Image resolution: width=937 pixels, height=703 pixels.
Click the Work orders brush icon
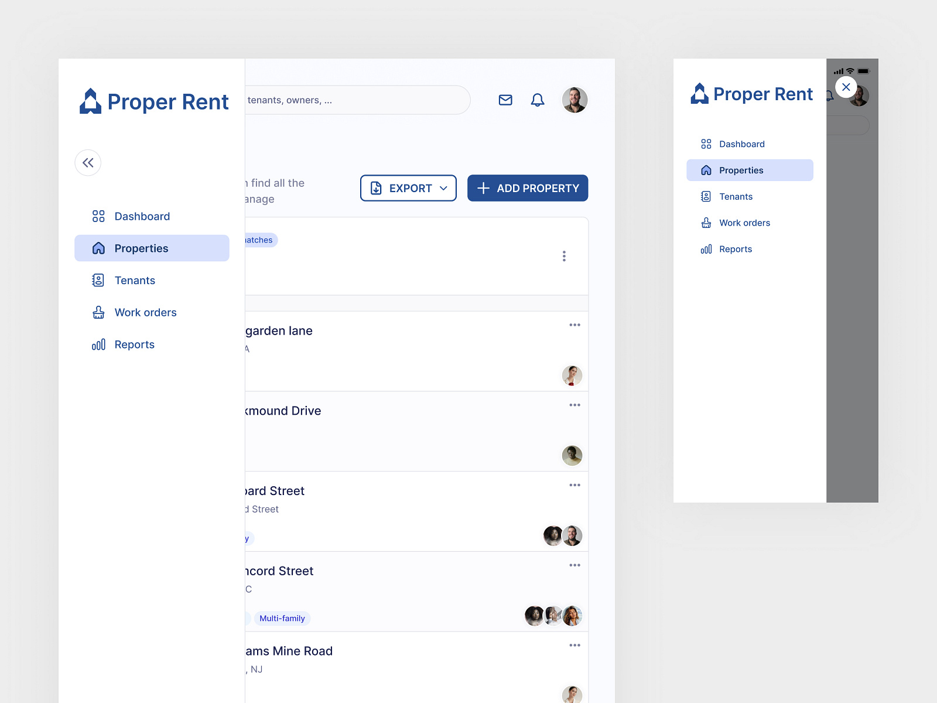pos(98,312)
